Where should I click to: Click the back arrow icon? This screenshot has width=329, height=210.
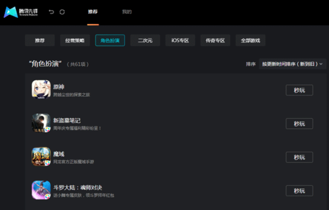51,12
